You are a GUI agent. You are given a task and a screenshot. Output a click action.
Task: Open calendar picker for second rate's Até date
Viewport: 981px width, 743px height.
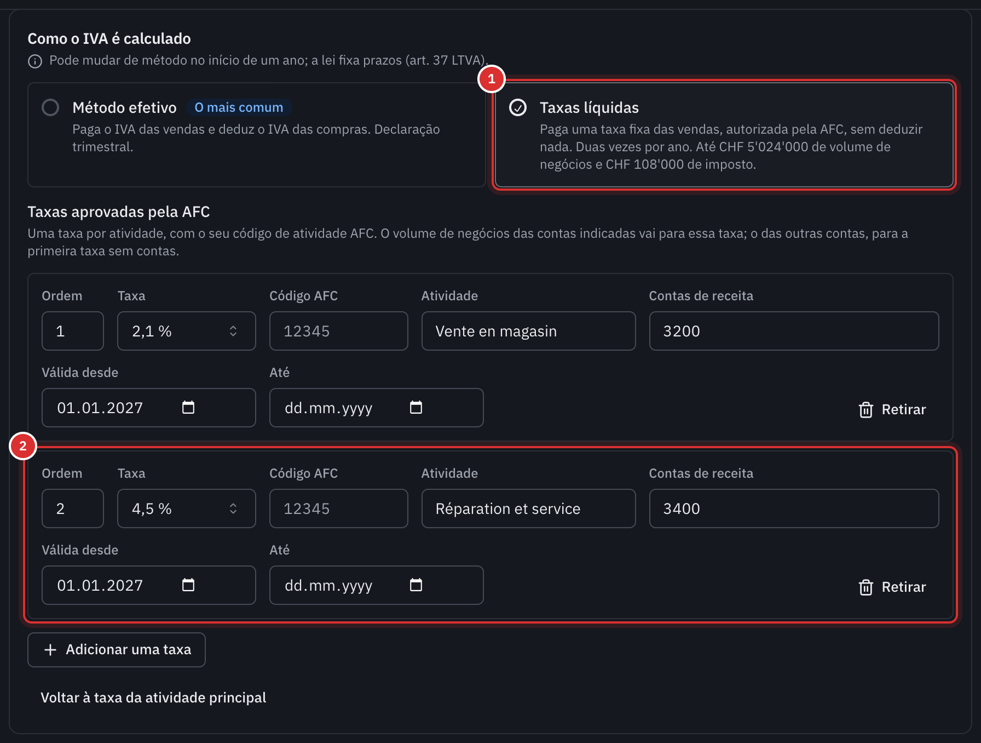[x=416, y=585]
